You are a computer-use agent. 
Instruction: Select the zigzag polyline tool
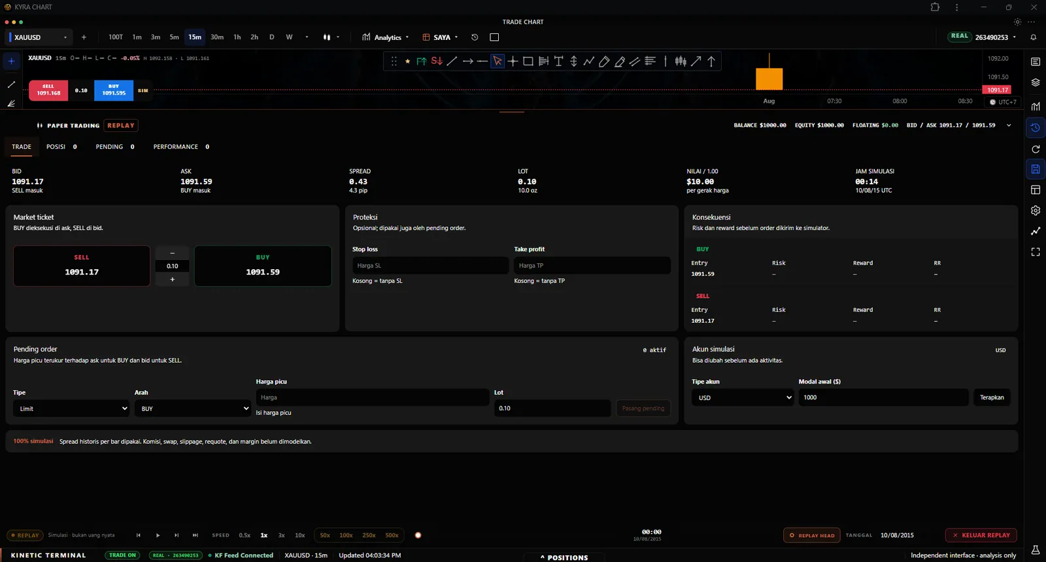tap(589, 61)
